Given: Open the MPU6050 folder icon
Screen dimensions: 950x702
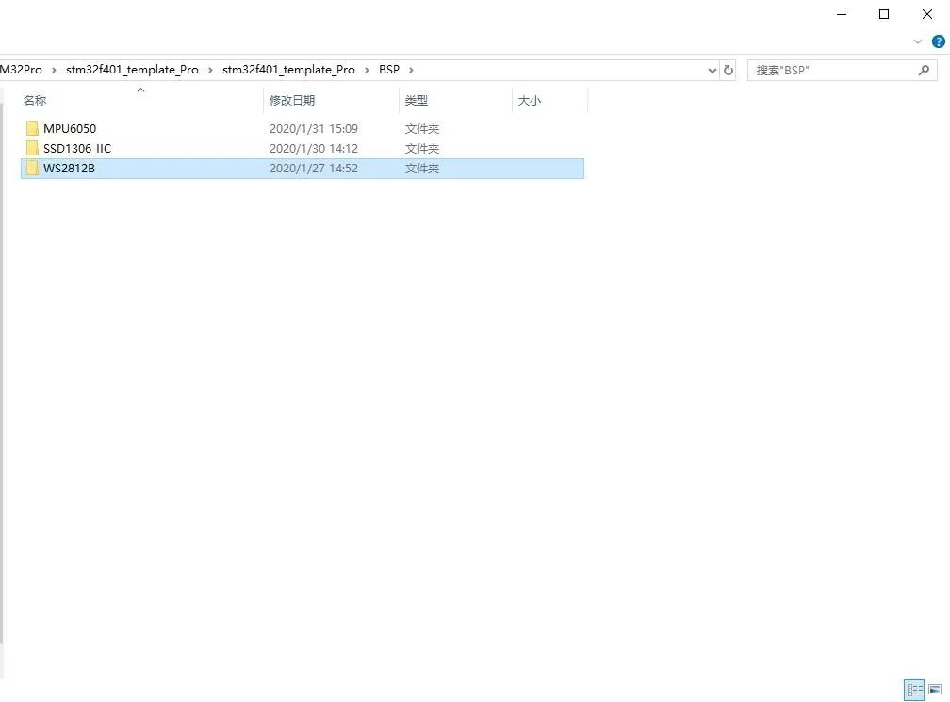Looking at the screenshot, I should click(32, 128).
